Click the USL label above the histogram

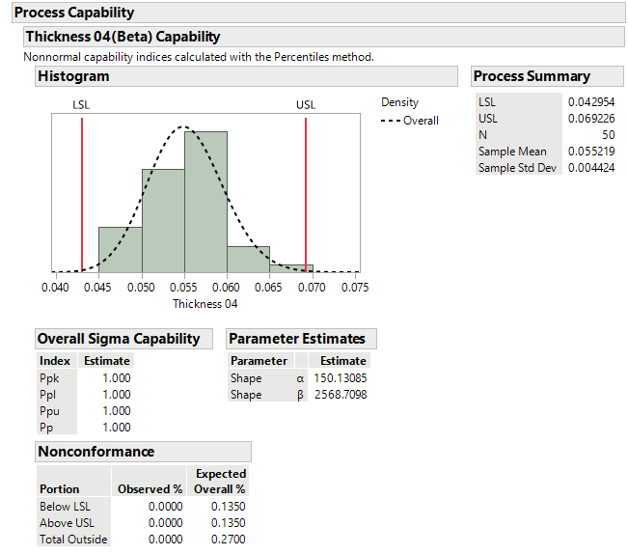click(x=306, y=105)
